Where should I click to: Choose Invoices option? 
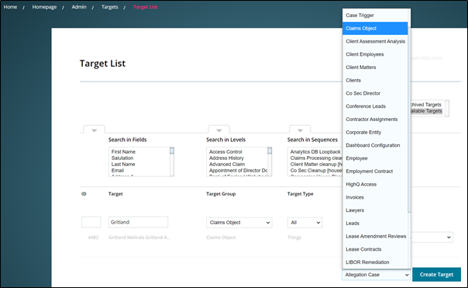click(x=375, y=197)
